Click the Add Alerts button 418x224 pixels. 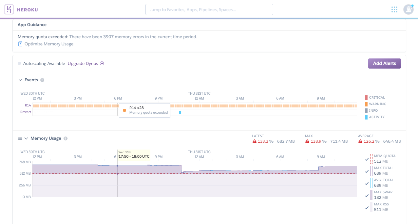click(x=385, y=64)
